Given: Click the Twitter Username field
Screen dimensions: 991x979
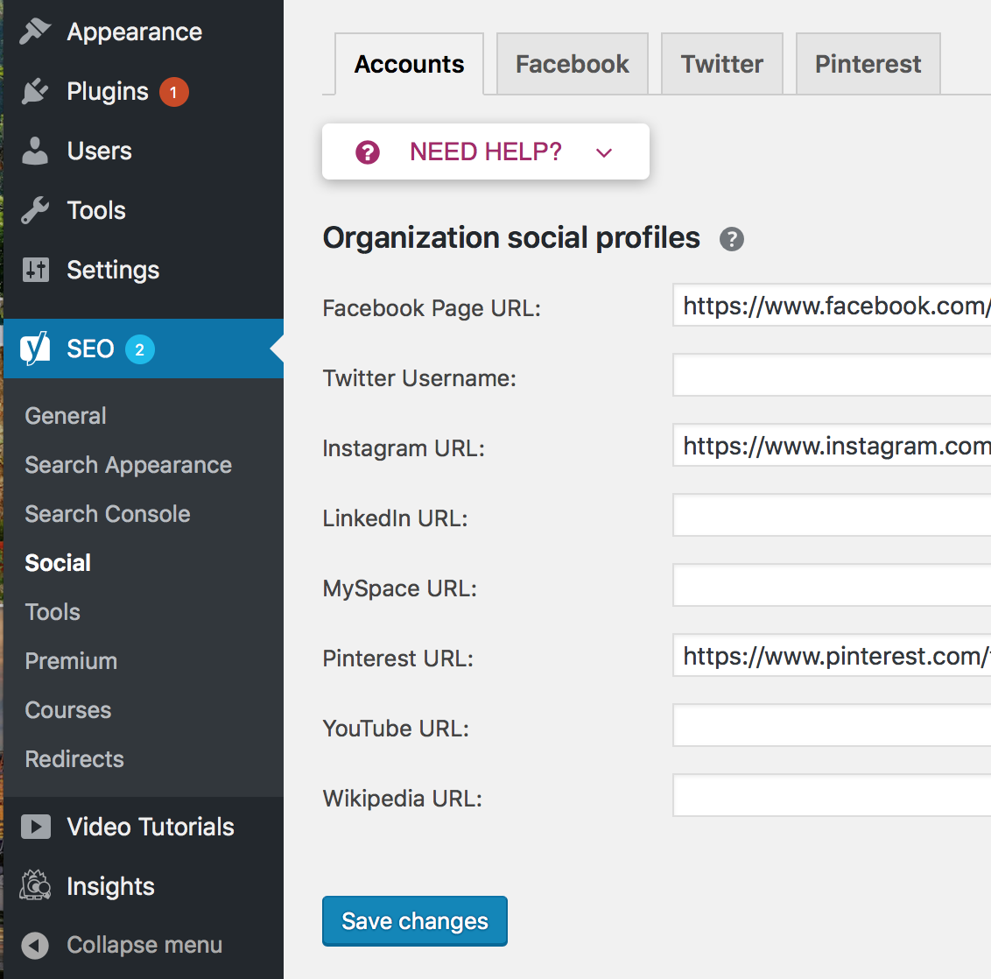Looking at the screenshot, I should 832,376.
